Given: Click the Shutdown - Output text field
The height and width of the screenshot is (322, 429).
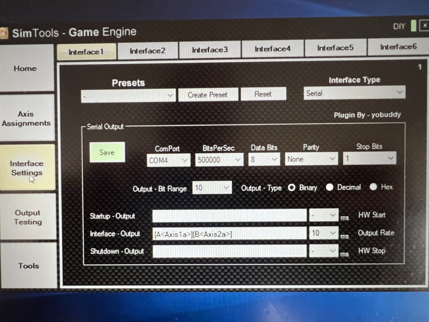Looking at the screenshot, I should (230, 251).
